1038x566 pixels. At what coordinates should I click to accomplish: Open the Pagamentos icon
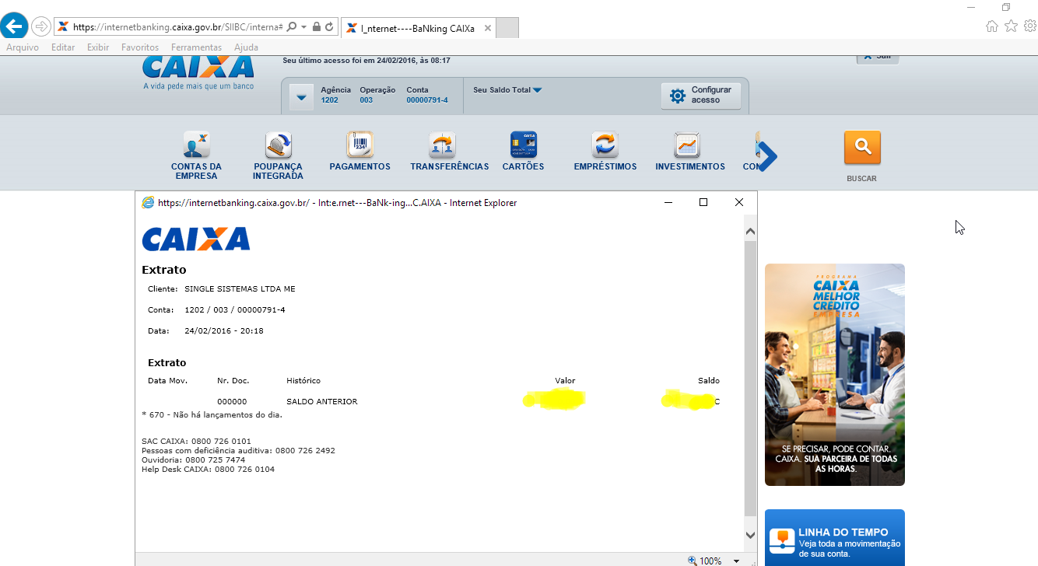359,145
